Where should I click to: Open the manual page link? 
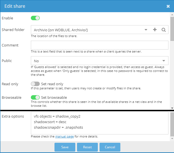coord(64,137)
